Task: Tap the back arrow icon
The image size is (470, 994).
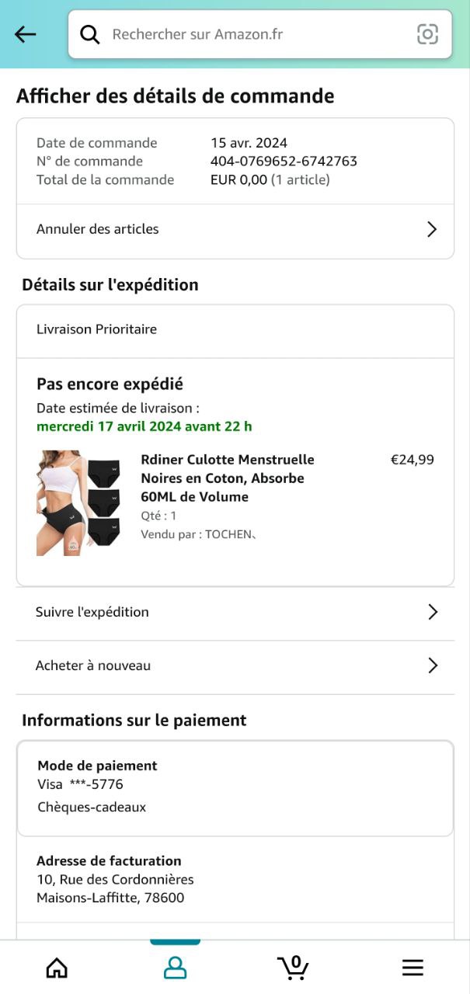Action: pos(26,34)
